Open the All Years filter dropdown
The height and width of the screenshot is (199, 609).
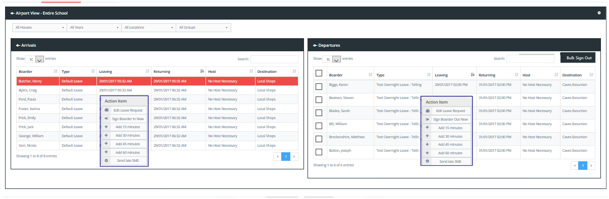coord(94,27)
